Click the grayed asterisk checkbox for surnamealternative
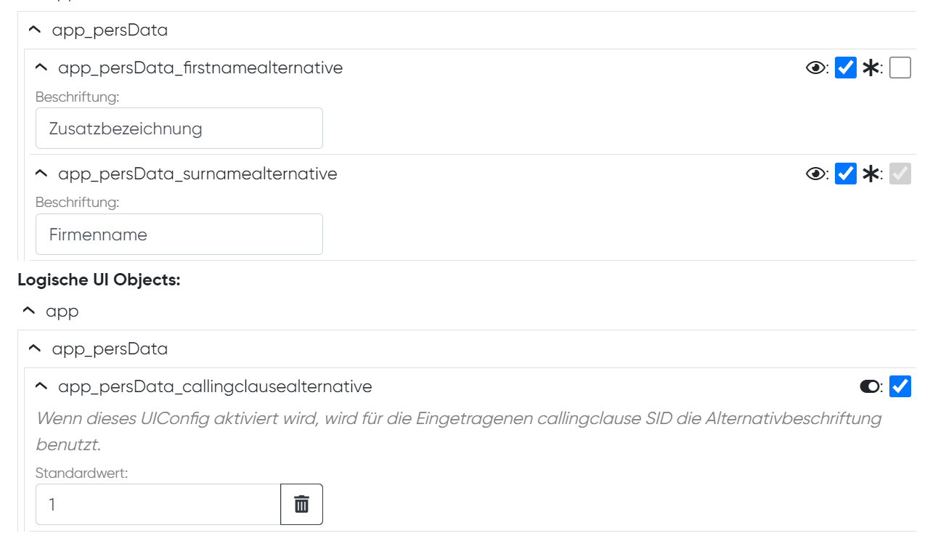Image resolution: width=946 pixels, height=541 pixels. pyautogui.click(x=900, y=174)
